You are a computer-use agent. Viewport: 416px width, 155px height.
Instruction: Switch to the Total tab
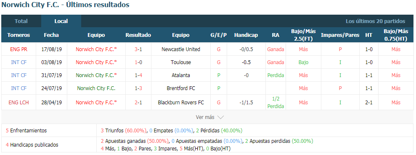(x=21, y=21)
